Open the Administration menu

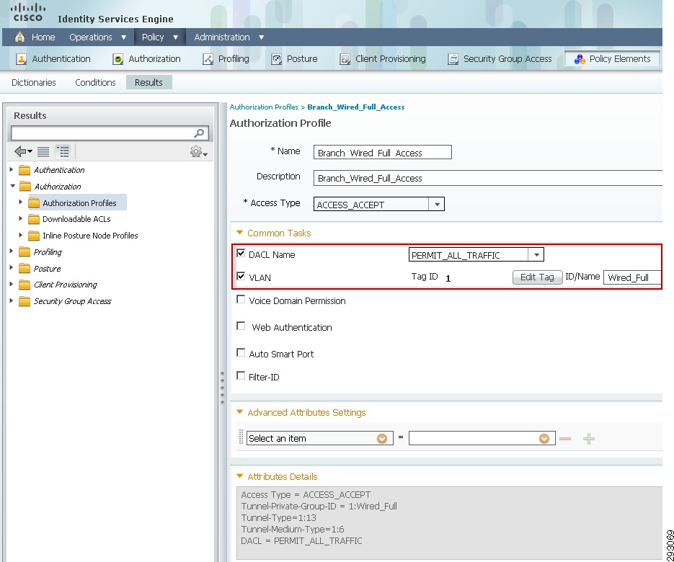click(x=229, y=37)
